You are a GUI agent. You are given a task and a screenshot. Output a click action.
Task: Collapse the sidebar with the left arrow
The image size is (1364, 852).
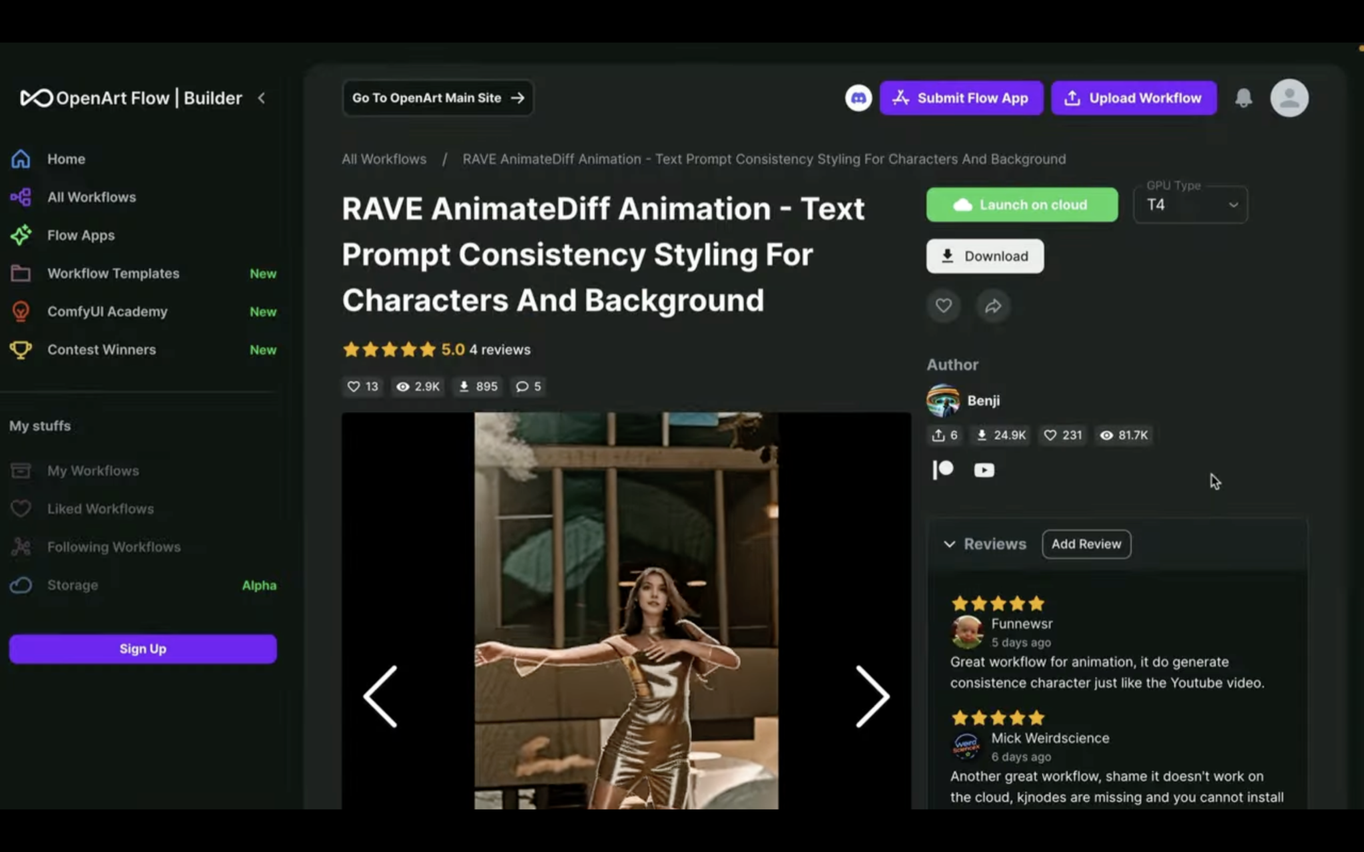[x=261, y=98]
